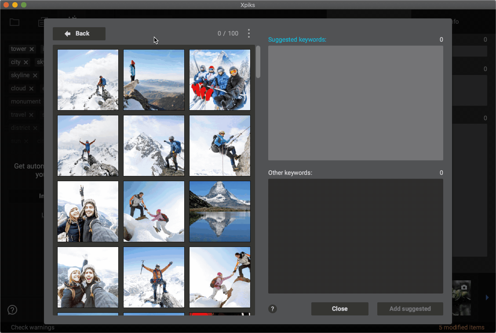
Task: Click the Add suggested button
Action: coord(410,309)
